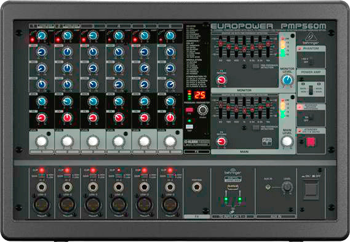Click the digital wireless USB port
This screenshot has height=242, width=350.
pos(233,187)
